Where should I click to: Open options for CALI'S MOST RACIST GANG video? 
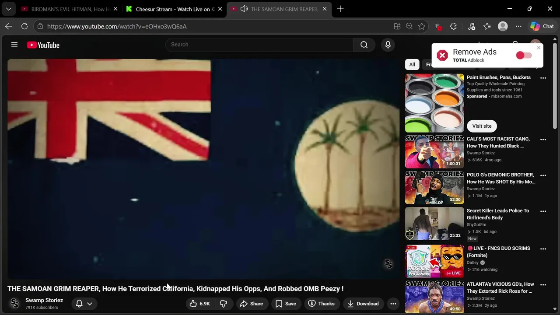pyautogui.click(x=543, y=140)
